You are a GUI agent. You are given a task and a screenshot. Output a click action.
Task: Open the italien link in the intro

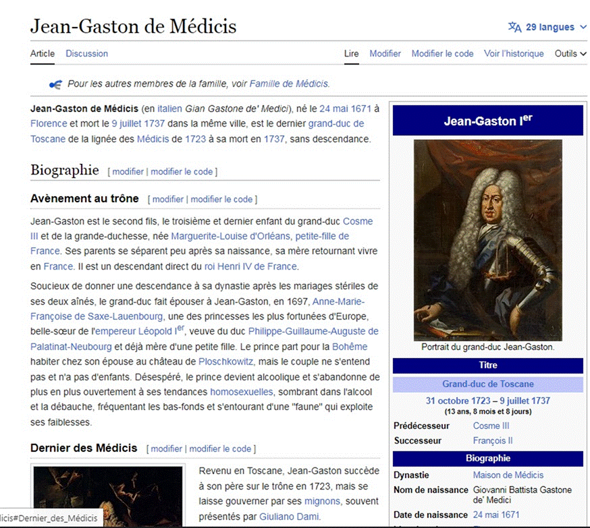pyautogui.click(x=169, y=109)
